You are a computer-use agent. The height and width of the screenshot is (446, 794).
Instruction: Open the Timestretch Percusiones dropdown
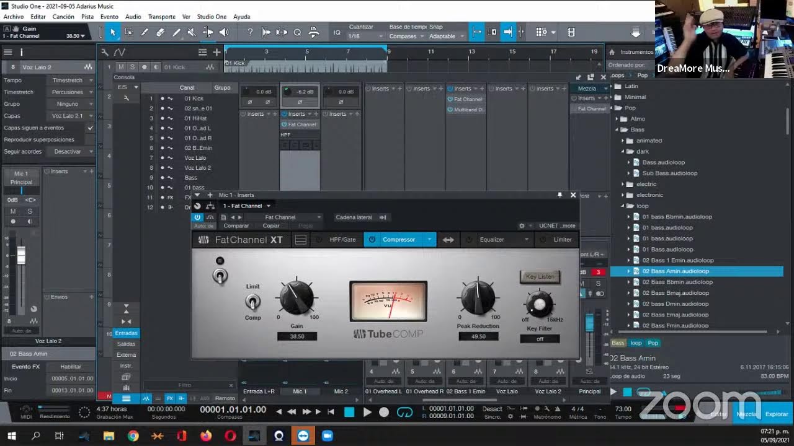pyautogui.click(x=71, y=92)
